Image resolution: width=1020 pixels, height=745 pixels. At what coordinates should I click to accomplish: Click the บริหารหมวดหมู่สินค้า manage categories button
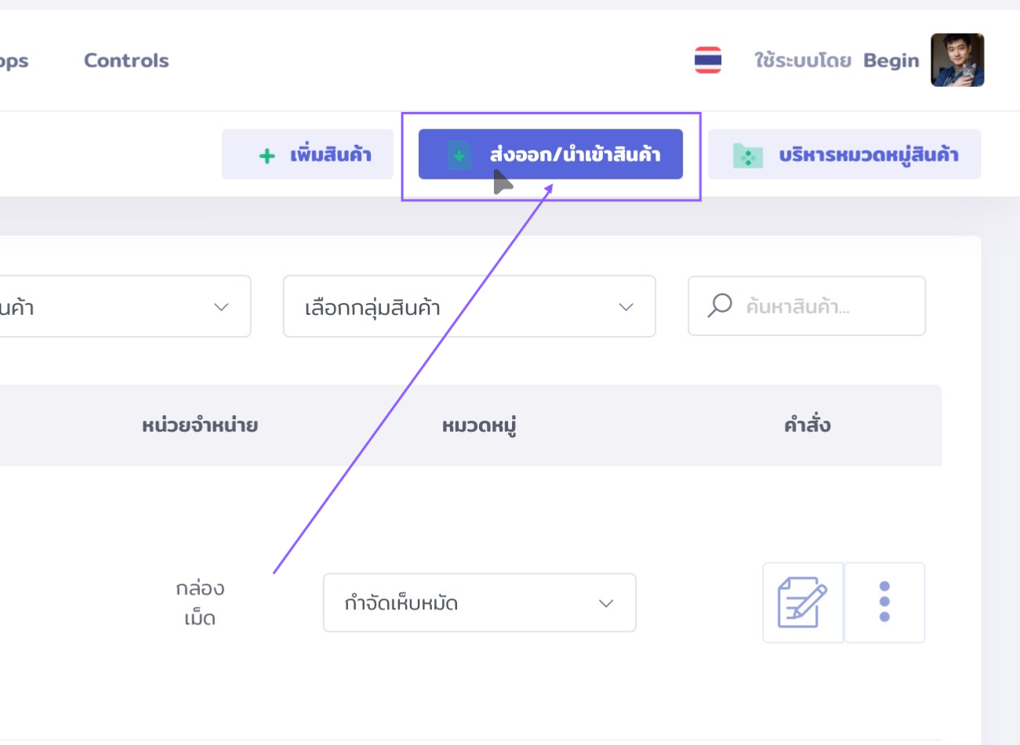[844, 154]
